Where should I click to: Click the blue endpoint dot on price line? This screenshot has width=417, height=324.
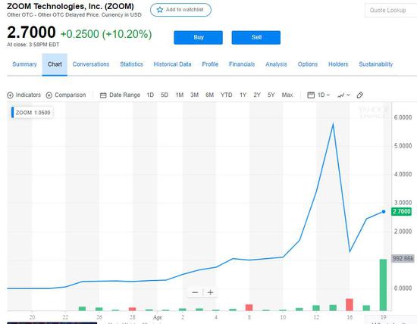point(384,212)
